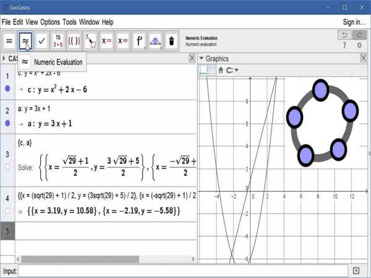Select the Expand parentheses tool

pos(74,41)
